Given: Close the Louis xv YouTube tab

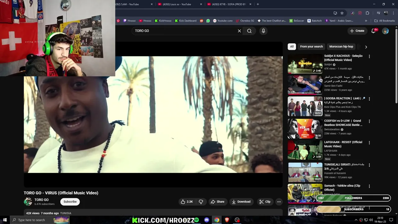Looking at the screenshot, I should tap(201, 4).
